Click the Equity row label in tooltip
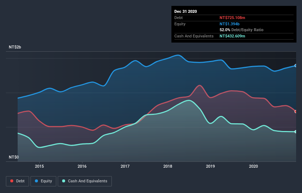The height and width of the screenshot is (193, 302). 180,24
